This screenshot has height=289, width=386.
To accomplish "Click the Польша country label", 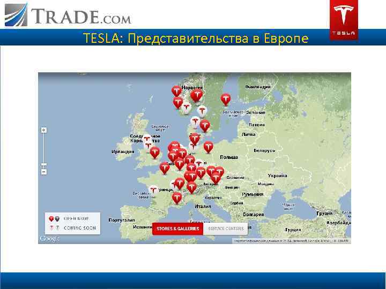I will [229, 157].
